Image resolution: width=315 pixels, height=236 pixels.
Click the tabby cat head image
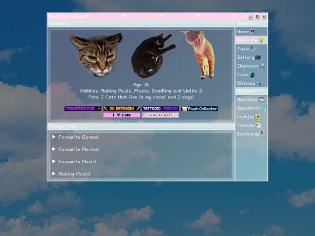96,55
